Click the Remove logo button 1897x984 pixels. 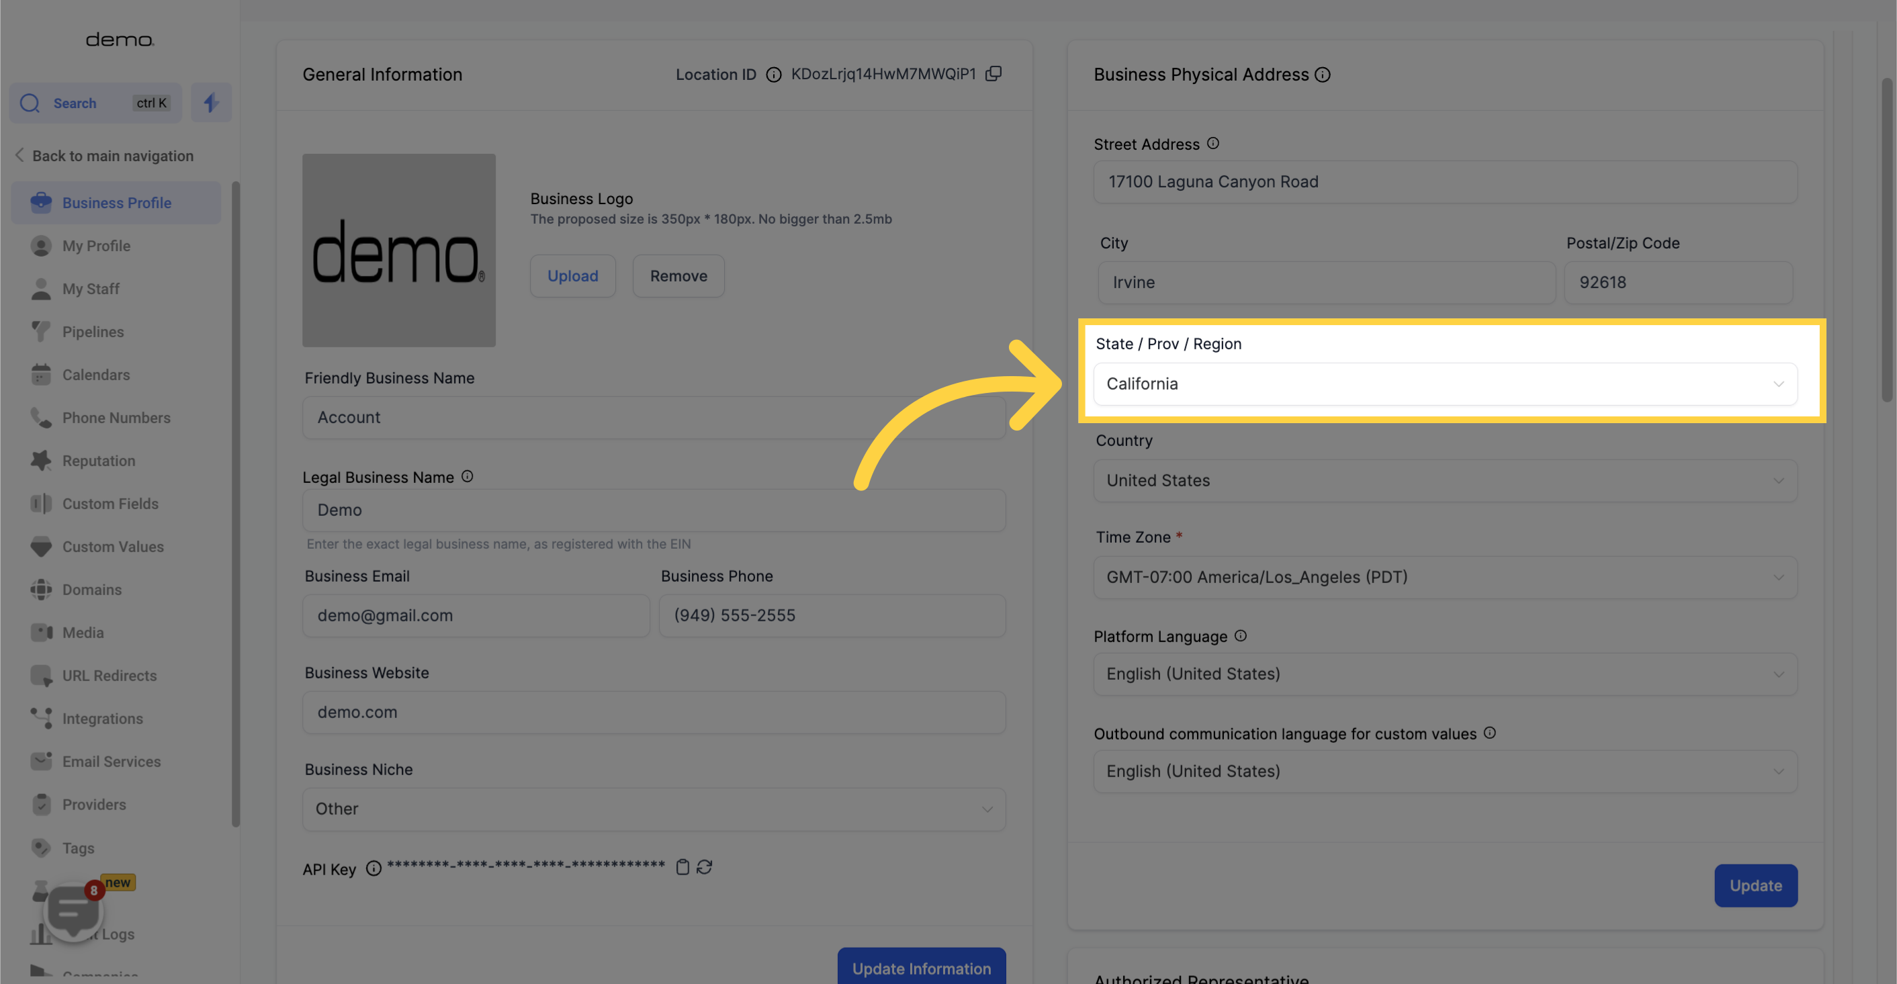tap(678, 275)
